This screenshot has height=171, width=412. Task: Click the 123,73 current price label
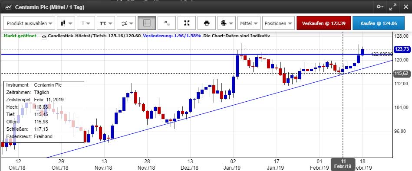click(x=402, y=49)
